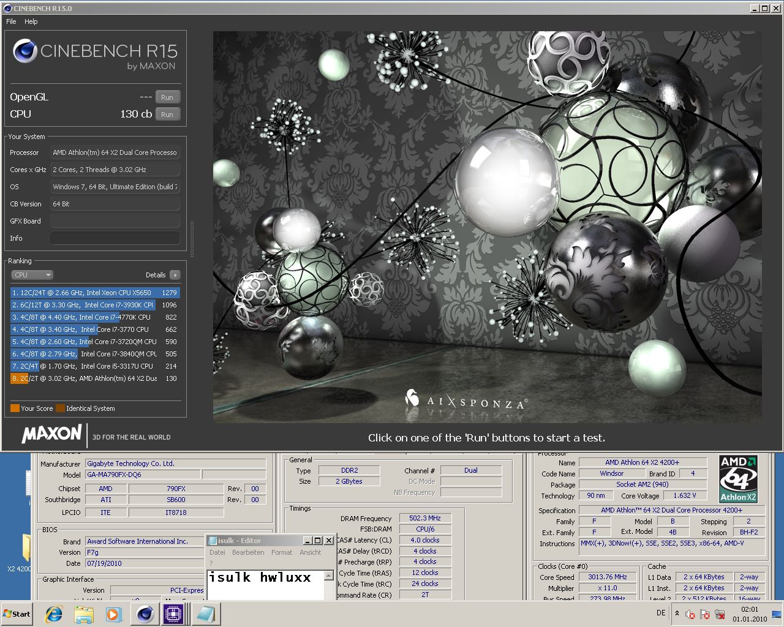Click the AMD 64 Athlon X2 logo in CPU-Z
784x627 pixels.
pyautogui.click(x=737, y=479)
